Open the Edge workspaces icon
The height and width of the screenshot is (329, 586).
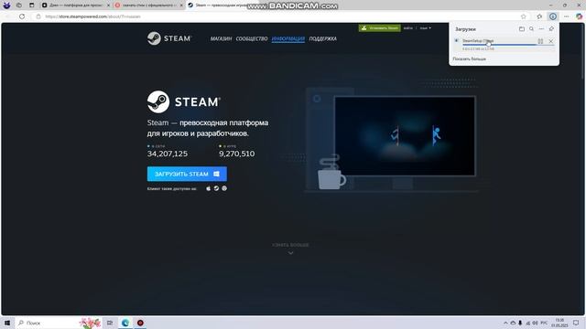[19, 5]
